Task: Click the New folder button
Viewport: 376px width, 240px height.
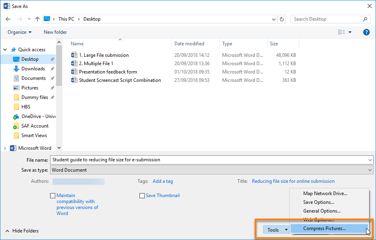Action: point(55,32)
